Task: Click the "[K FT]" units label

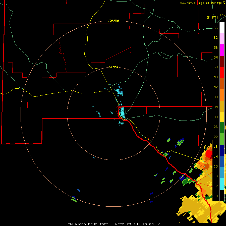Action: [x=212, y=18]
